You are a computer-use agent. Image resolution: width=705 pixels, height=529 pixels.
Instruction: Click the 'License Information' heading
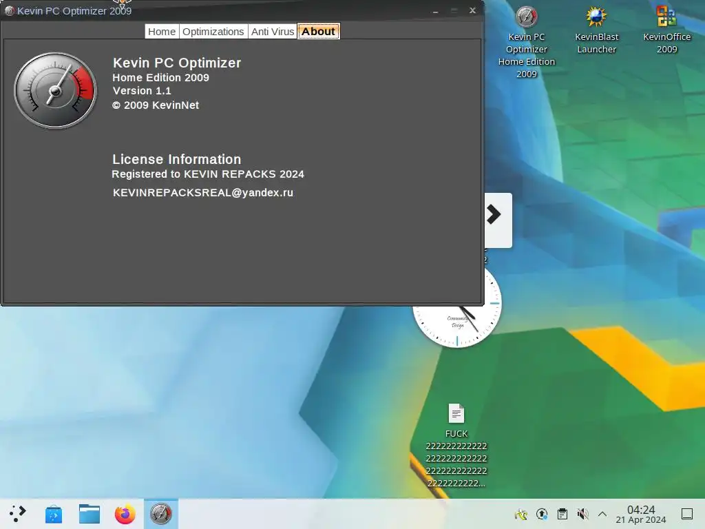177,159
